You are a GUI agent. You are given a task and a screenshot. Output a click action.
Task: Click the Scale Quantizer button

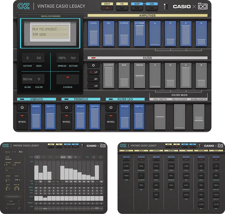13,196
